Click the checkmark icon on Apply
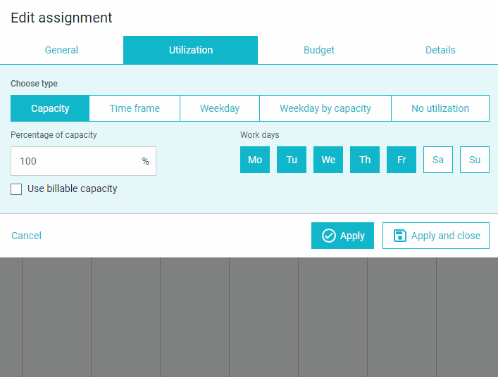The width and height of the screenshot is (498, 377). [x=329, y=236]
